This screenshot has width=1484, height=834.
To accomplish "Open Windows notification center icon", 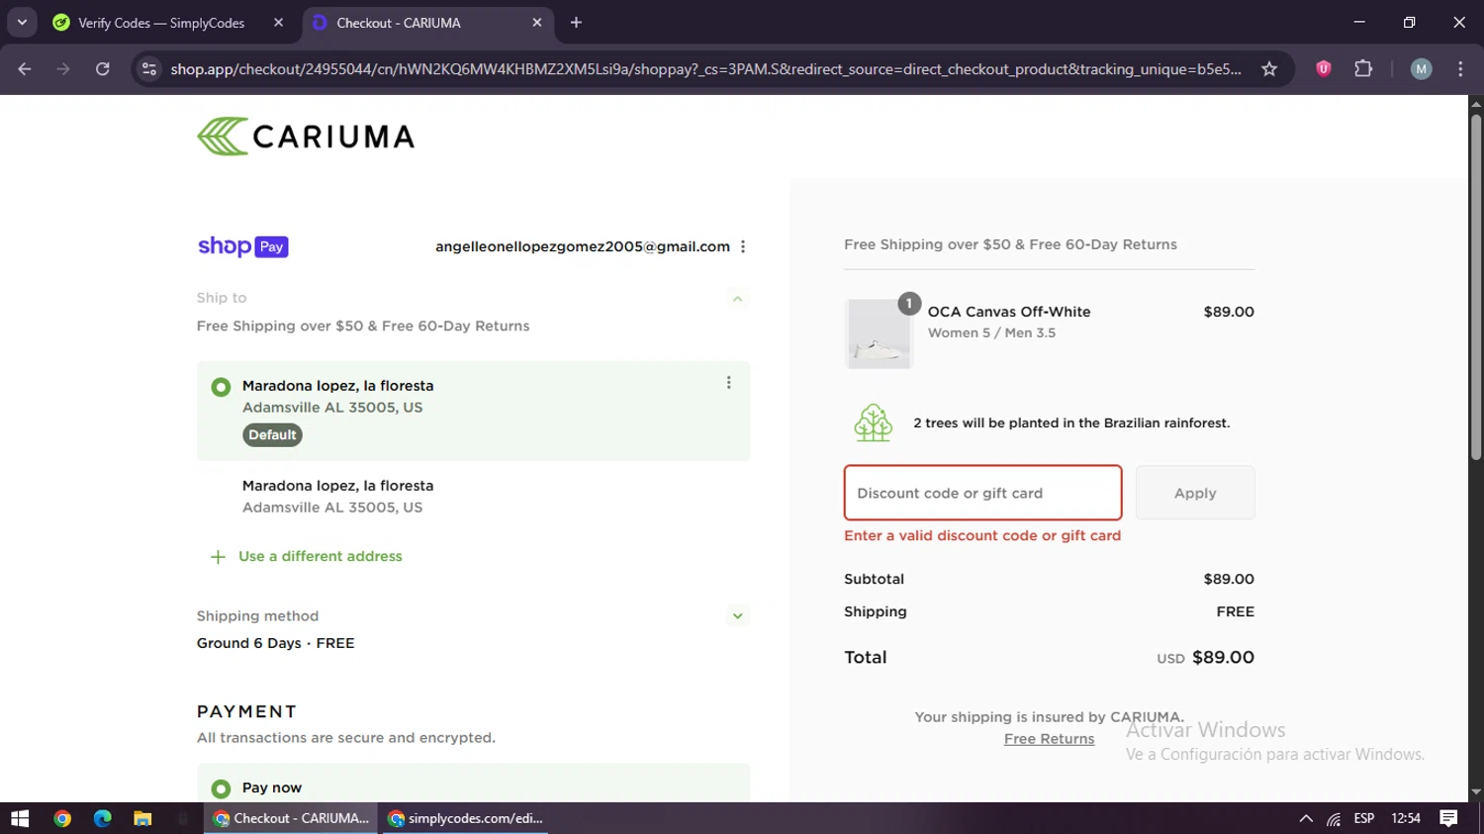I will (x=1448, y=818).
